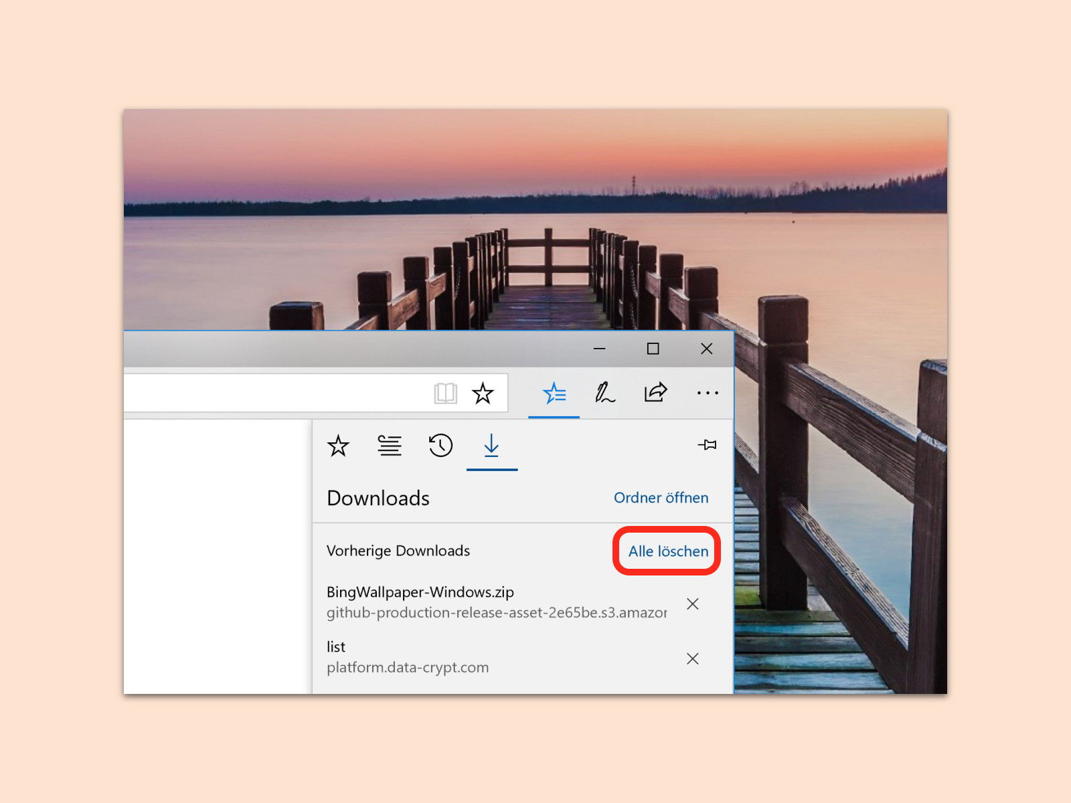Add page to favorites via address bar star

tap(483, 393)
